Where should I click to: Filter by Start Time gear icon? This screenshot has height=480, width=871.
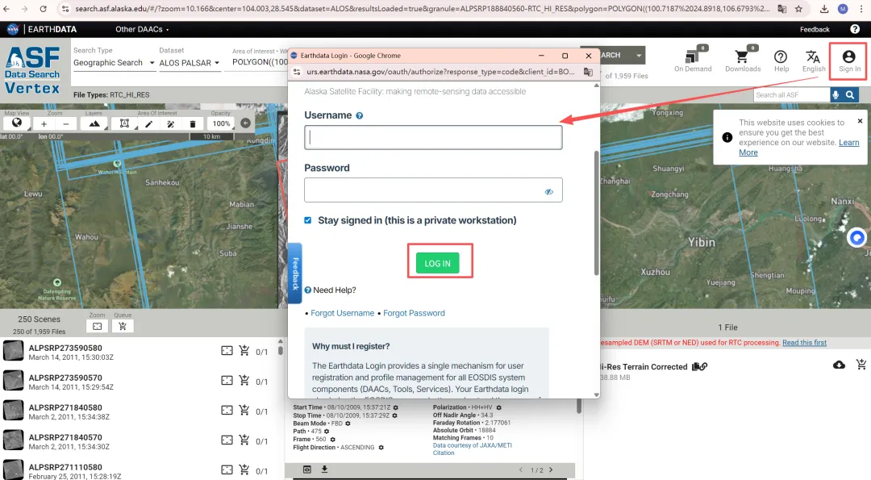(395, 407)
